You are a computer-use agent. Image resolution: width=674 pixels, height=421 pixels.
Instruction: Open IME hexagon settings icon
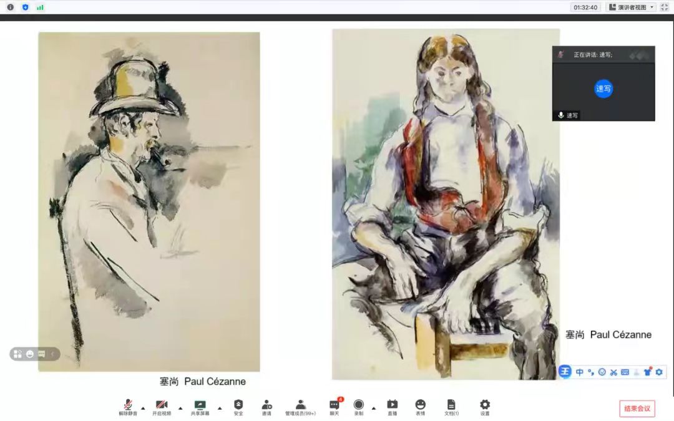(659, 372)
